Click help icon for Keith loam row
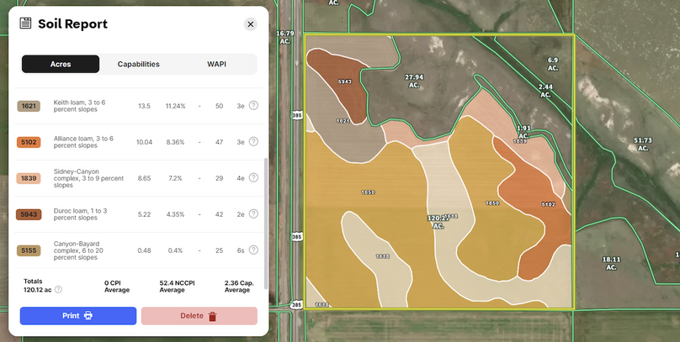Viewport: 680px width, 342px height. [253, 106]
